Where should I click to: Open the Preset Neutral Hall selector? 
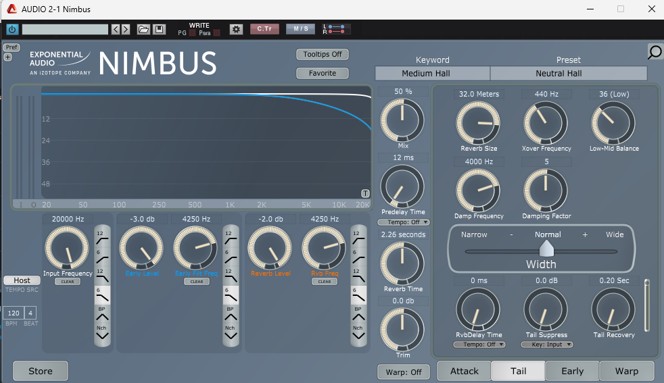point(569,73)
